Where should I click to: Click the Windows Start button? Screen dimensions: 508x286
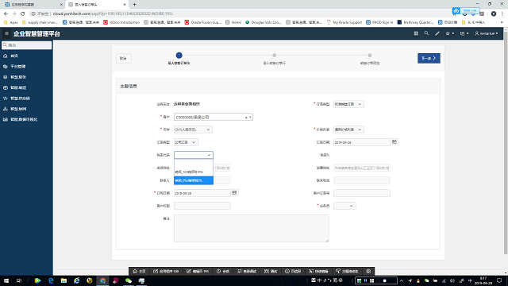point(6,280)
